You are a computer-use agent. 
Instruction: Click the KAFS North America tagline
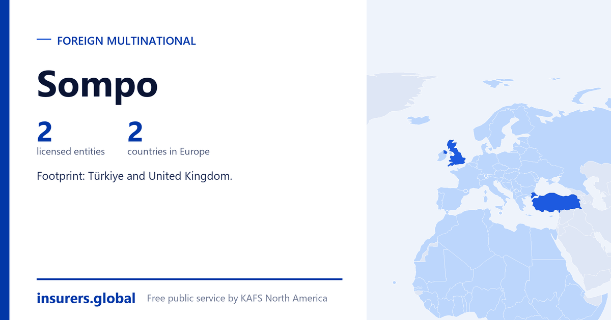point(237,298)
